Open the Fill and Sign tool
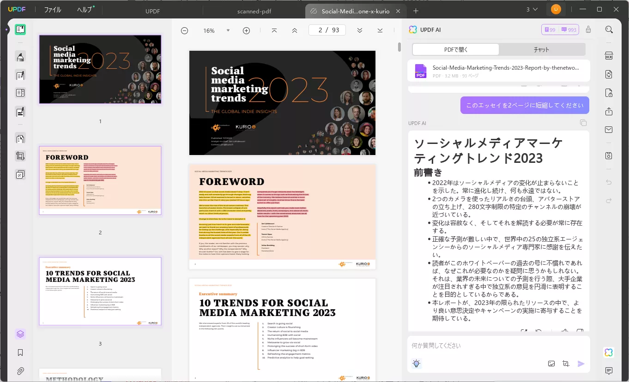 (20, 111)
